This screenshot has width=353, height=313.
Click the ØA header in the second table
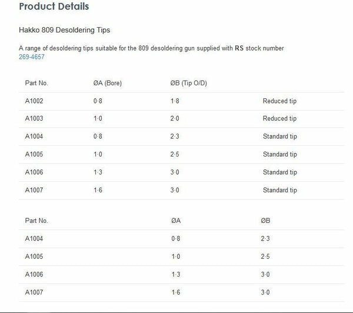tap(175, 221)
